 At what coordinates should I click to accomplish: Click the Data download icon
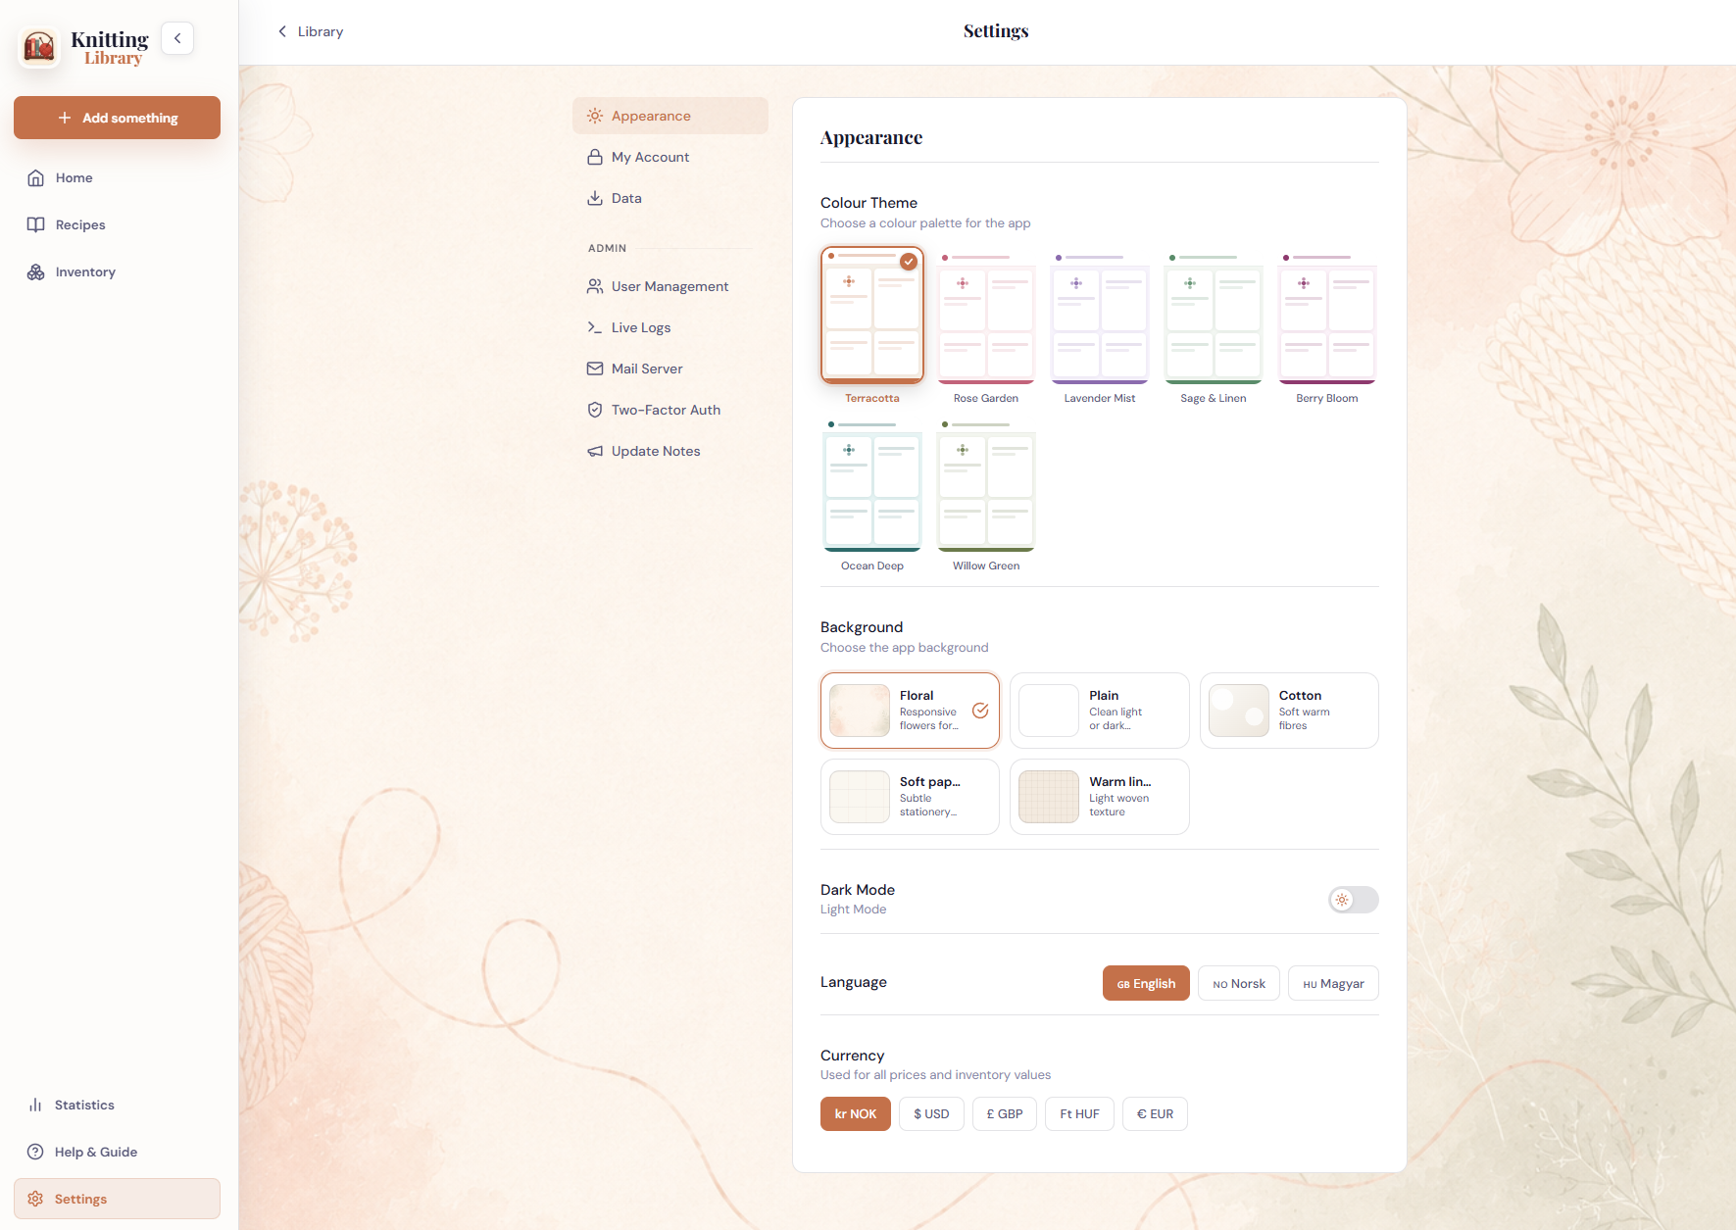[595, 198]
